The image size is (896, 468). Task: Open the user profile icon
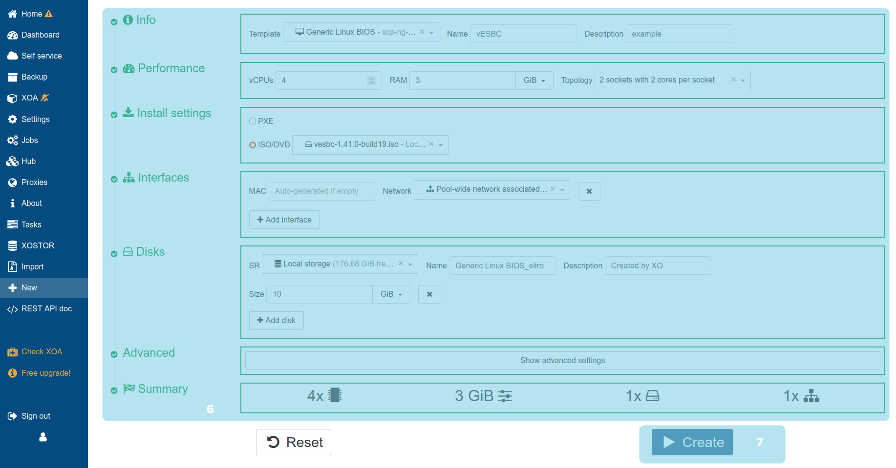point(43,437)
